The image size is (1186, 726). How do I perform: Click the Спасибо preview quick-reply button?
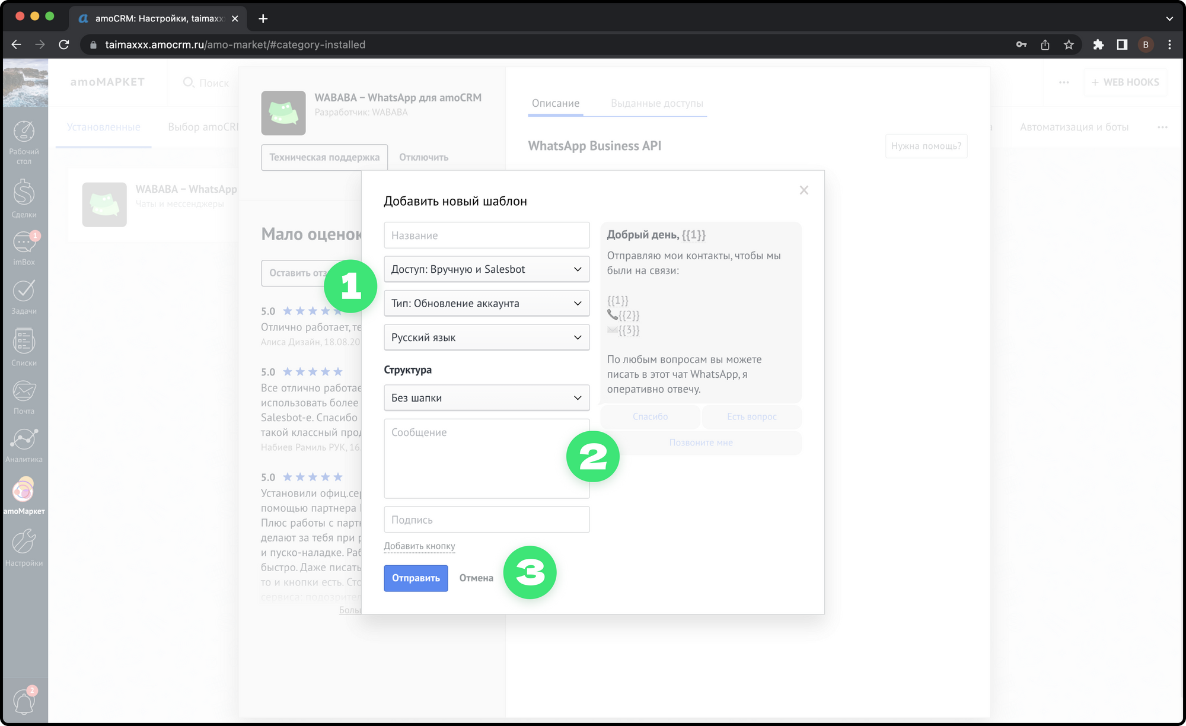click(x=650, y=416)
